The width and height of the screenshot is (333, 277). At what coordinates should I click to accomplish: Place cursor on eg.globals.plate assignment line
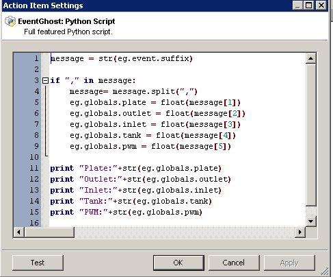click(155, 102)
